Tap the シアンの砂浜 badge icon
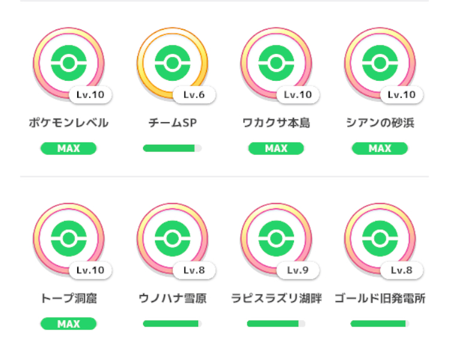449x350 pixels. [x=380, y=63]
